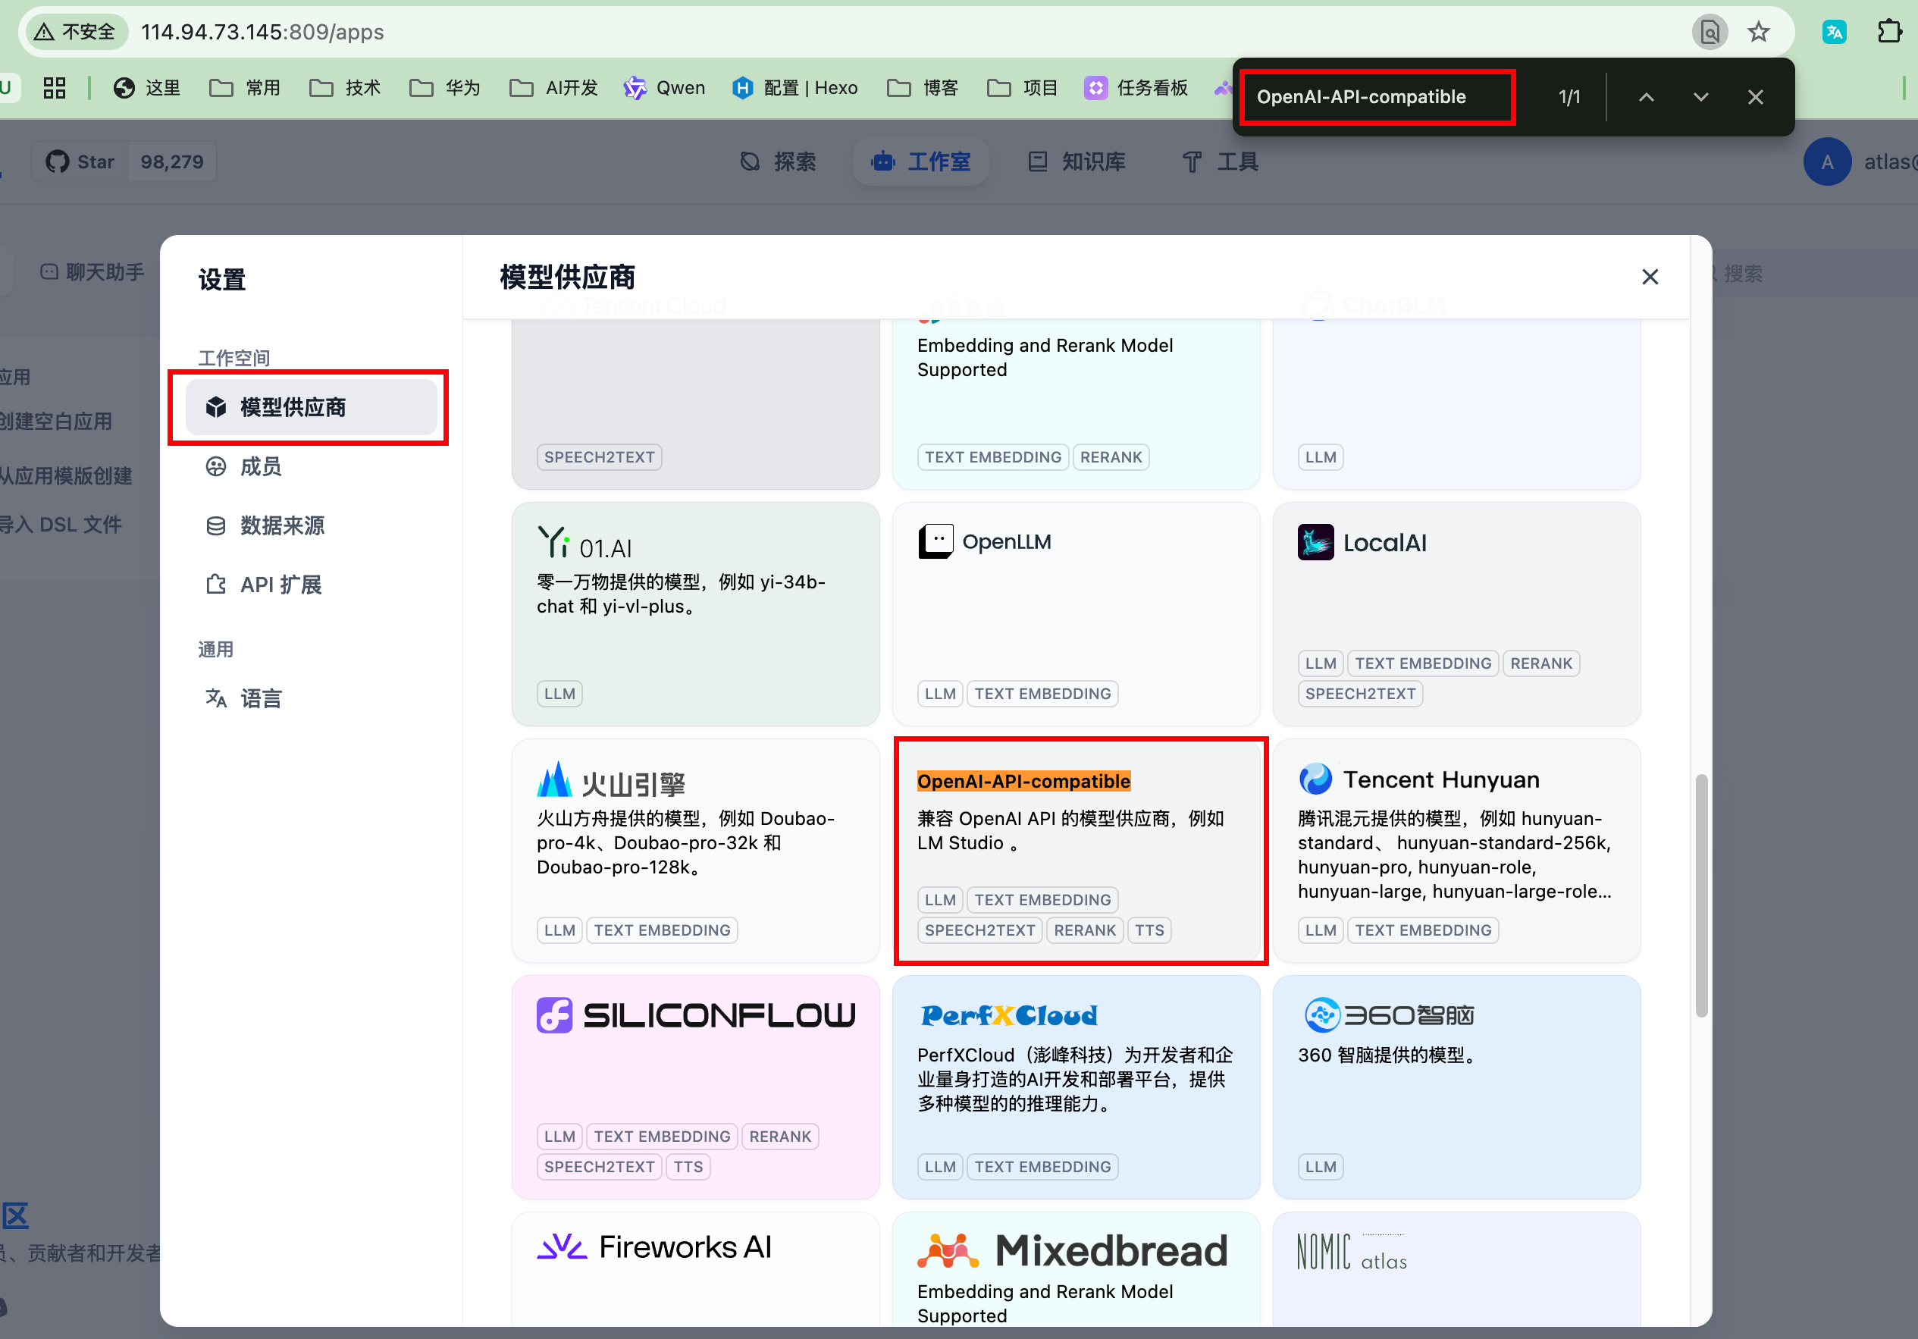Go to next find result arrow

(x=1700, y=97)
